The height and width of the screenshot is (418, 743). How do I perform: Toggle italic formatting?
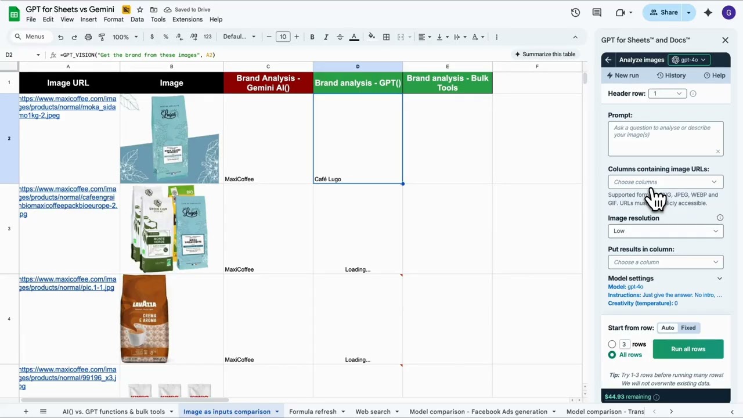(326, 37)
